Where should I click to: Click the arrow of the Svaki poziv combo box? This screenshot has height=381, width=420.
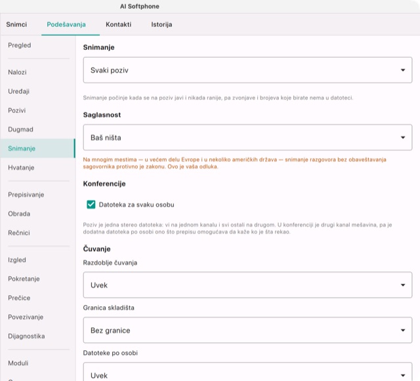(x=402, y=70)
